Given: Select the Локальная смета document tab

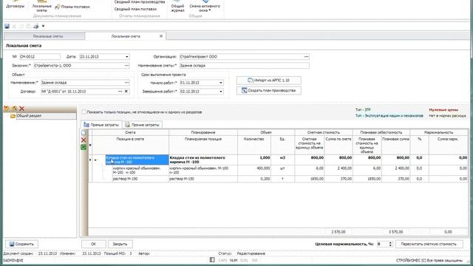Looking at the screenshot, I should click(x=126, y=36).
